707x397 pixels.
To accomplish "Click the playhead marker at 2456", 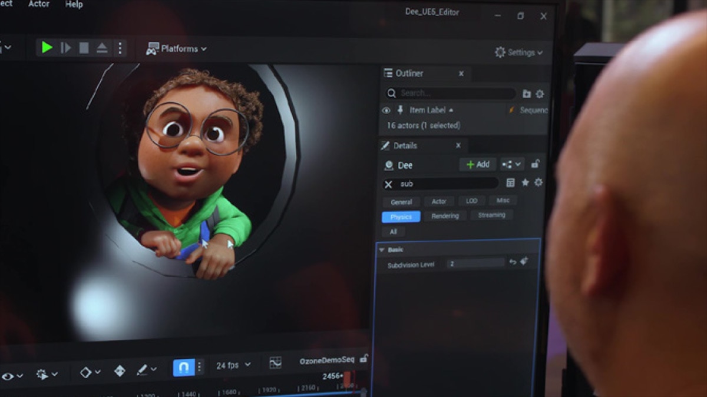I will [x=346, y=379].
